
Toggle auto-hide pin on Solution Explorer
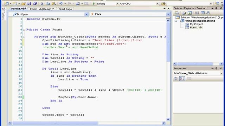point(217,8)
